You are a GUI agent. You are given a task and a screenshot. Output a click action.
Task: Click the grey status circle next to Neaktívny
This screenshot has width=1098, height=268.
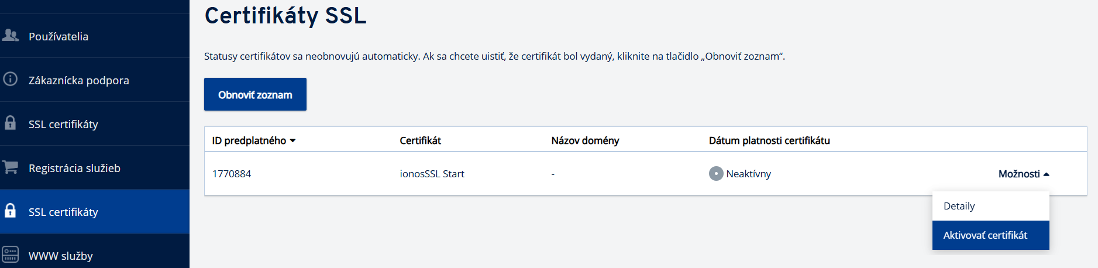(x=716, y=174)
